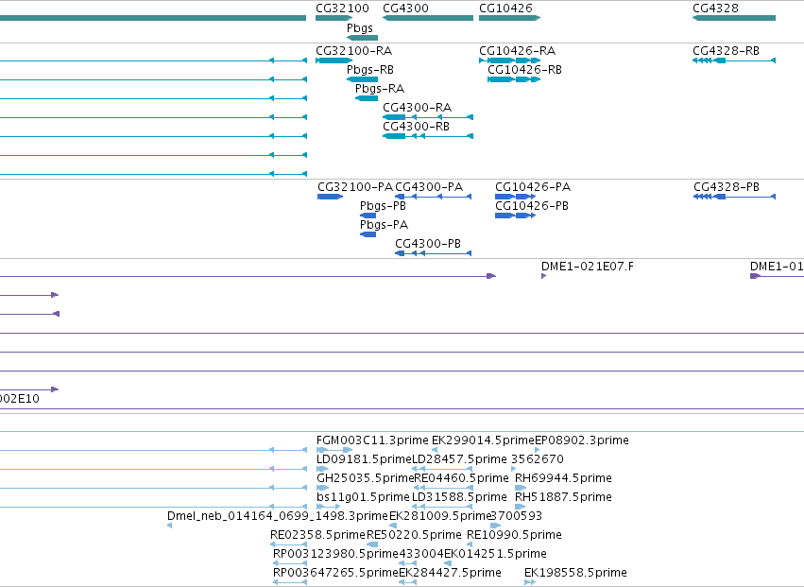Viewport: 804px width, 587px height.
Task: Select EST EK299014.5prime
Action: pyautogui.click(x=483, y=440)
